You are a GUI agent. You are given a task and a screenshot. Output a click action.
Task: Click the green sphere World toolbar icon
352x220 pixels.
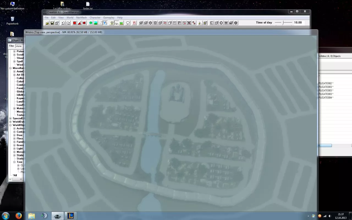[91, 23]
